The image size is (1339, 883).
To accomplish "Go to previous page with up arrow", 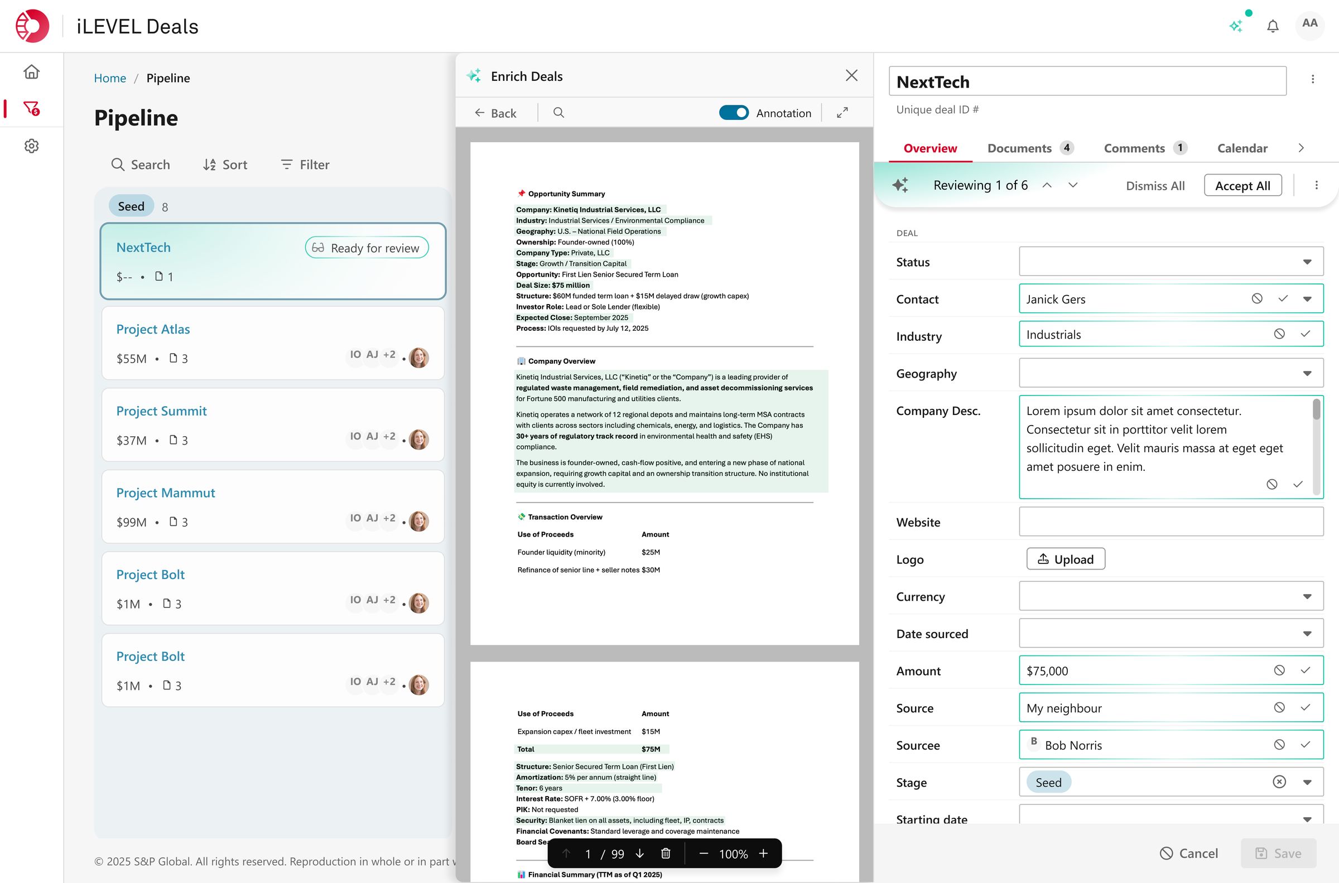I will (x=566, y=854).
